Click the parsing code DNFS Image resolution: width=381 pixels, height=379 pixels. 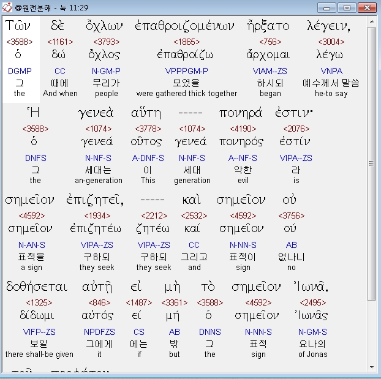click(36, 158)
